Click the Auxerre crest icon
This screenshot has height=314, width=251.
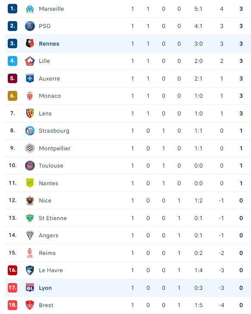coord(30,78)
